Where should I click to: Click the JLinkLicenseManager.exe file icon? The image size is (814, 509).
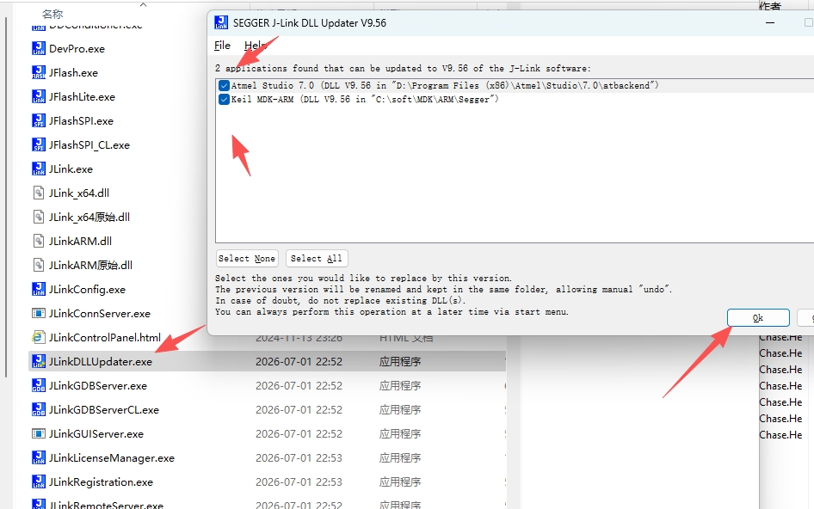point(39,457)
